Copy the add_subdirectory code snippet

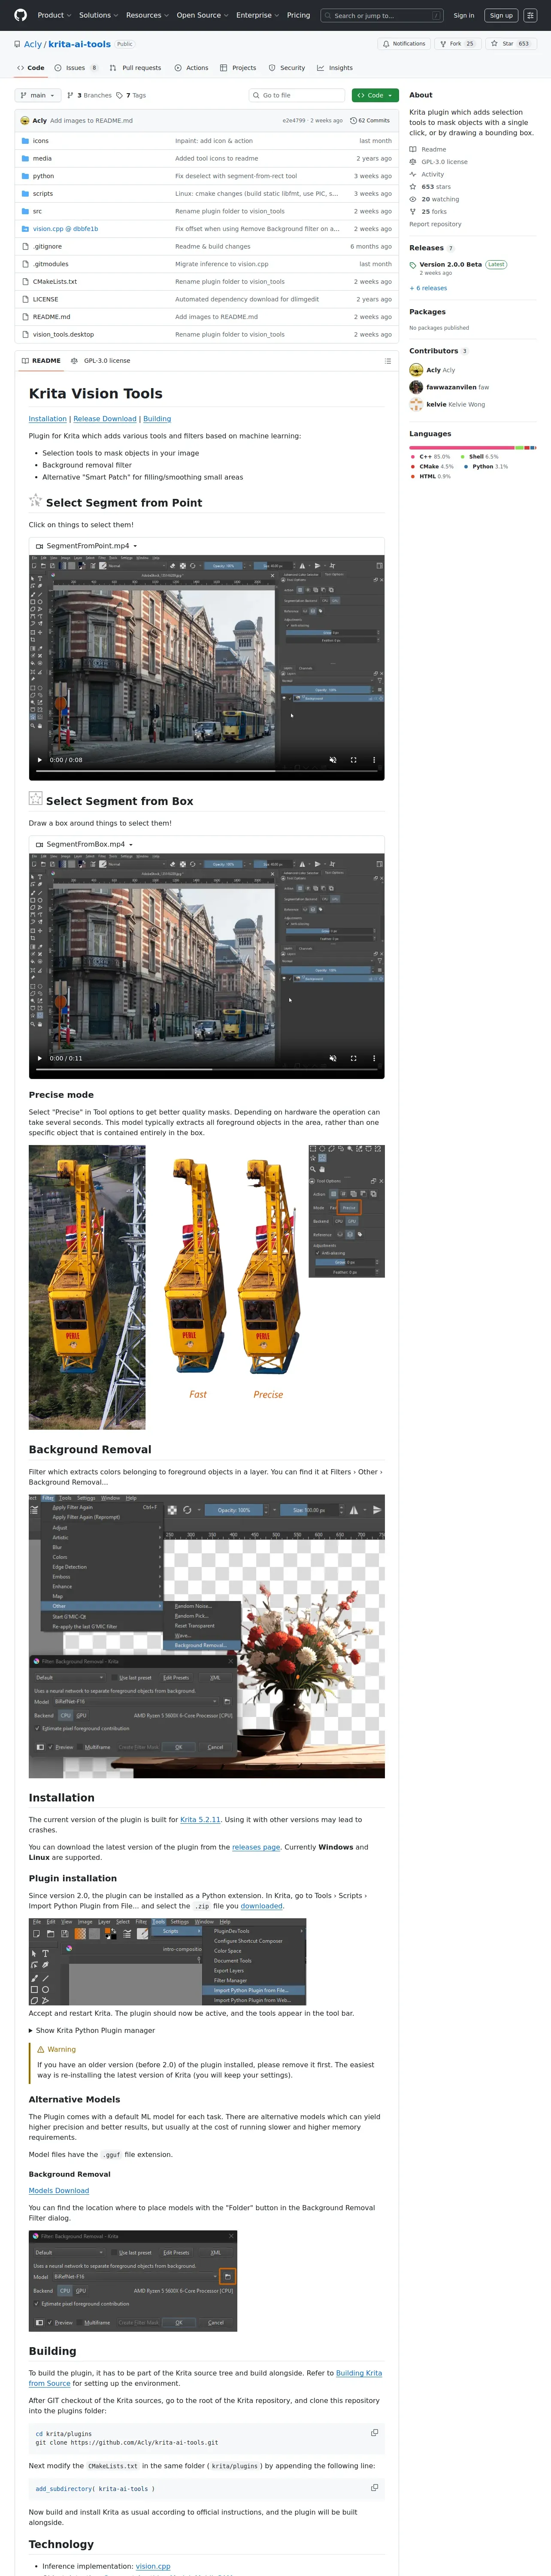pyautogui.click(x=375, y=2487)
